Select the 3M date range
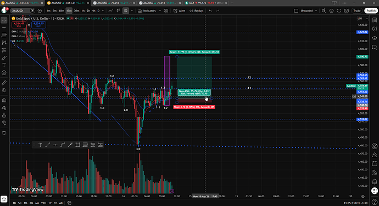Image resolution: width=379 pixels, height=206 pixels. (31, 203)
